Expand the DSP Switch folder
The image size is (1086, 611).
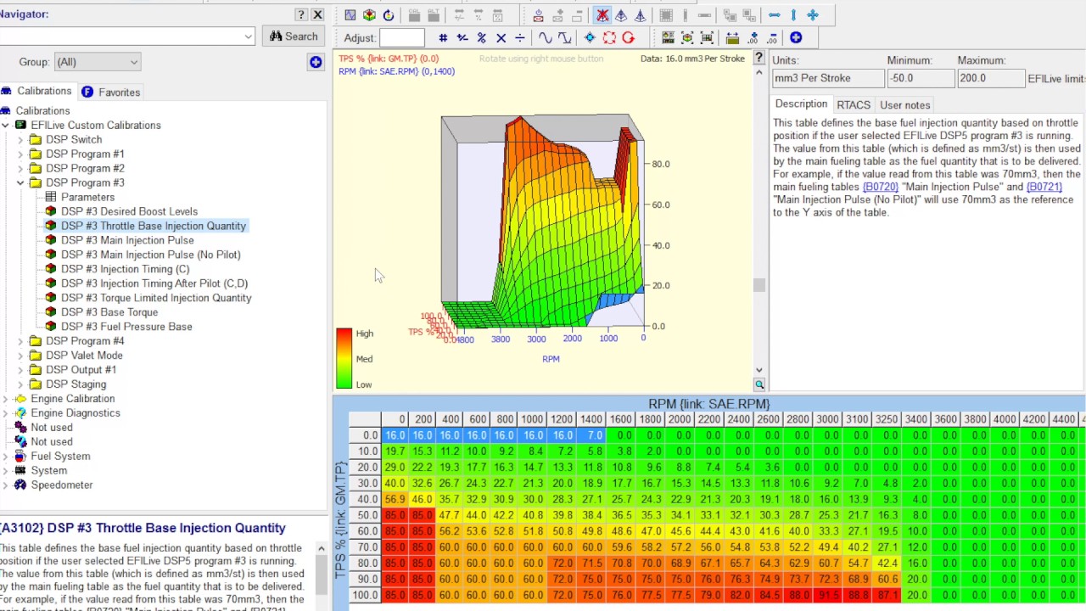[x=20, y=139]
